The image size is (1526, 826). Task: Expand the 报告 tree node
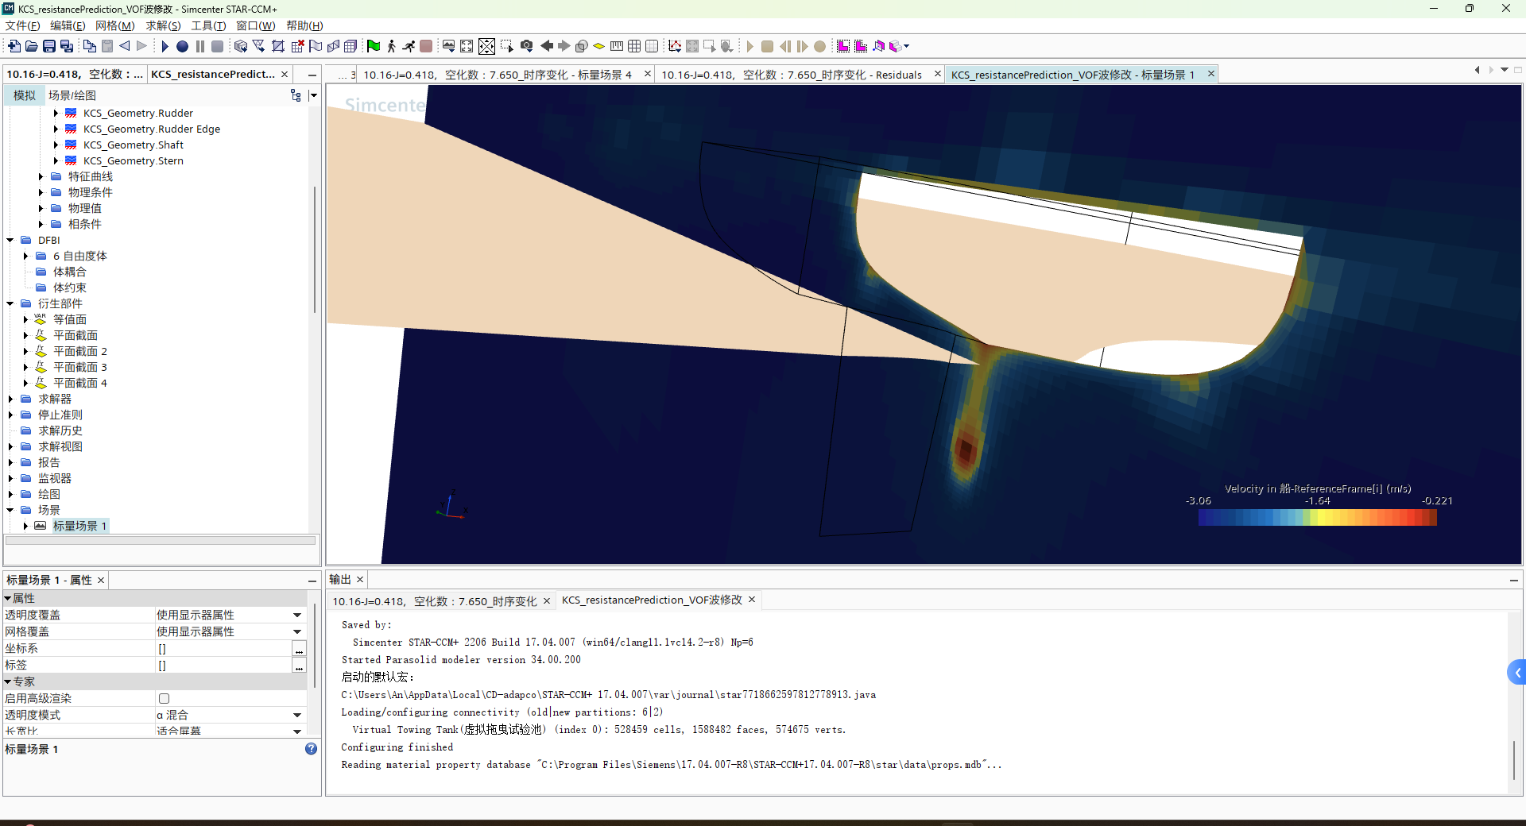tap(10, 462)
